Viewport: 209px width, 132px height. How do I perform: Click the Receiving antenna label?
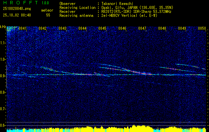coord(76,16)
